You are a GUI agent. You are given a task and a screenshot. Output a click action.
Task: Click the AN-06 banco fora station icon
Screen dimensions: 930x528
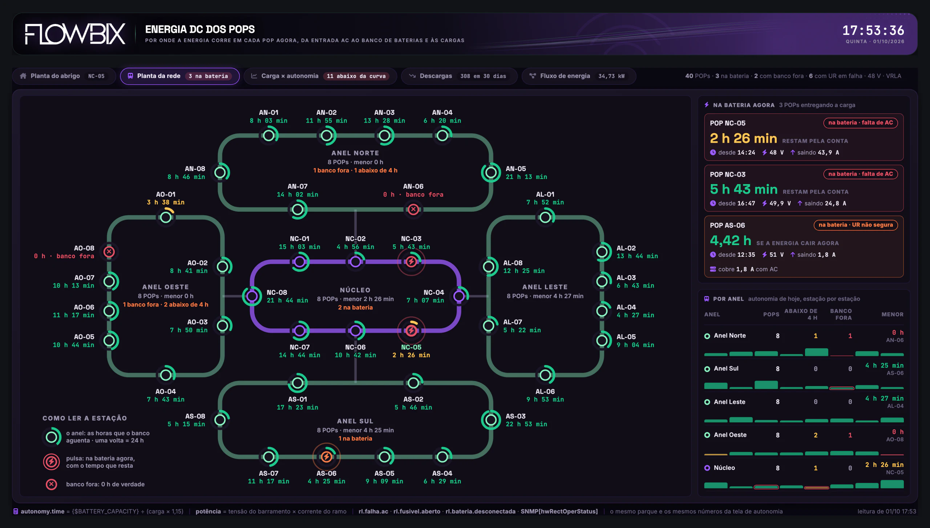tap(413, 210)
